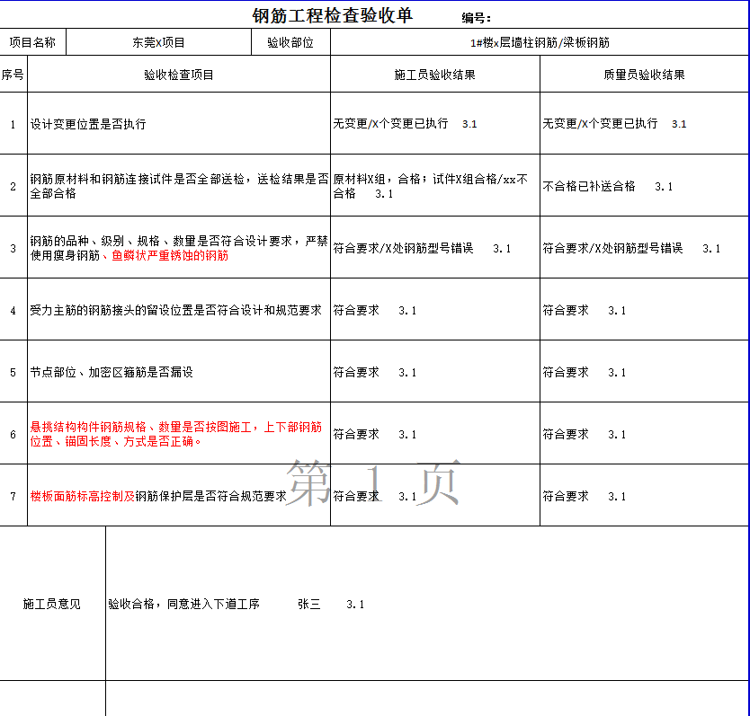Select the 项目名称 label cell
Screen dimensions: 750x716
[32, 42]
